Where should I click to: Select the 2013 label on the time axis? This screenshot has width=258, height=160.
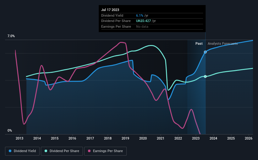(x=19, y=138)
